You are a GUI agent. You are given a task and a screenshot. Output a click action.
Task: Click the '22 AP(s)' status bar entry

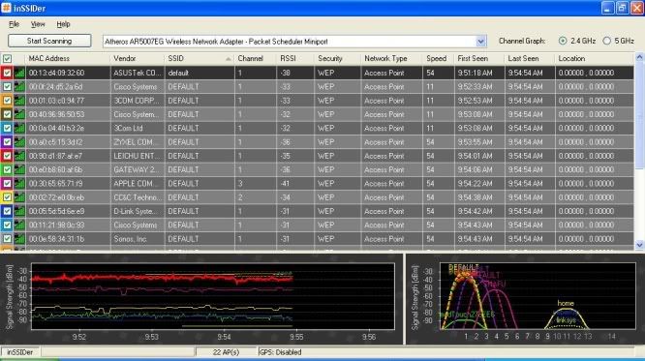pyautogui.click(x=227, y=352)
